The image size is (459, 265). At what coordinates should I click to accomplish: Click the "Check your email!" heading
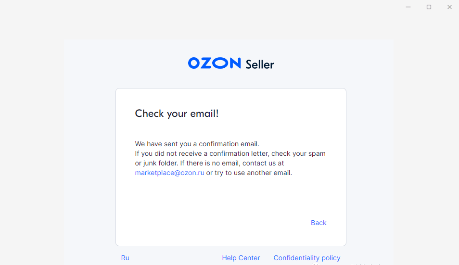(177, 114)
